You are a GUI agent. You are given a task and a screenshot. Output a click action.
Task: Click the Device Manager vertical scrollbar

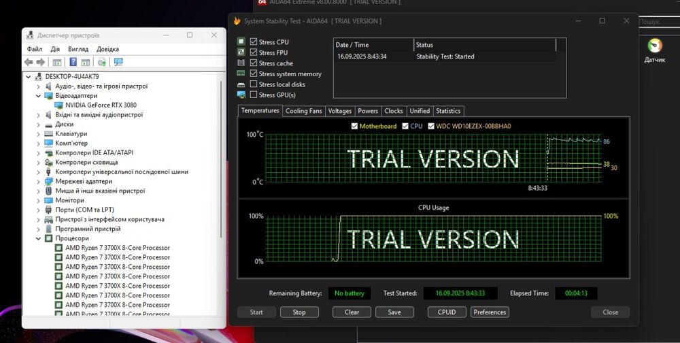222,159
